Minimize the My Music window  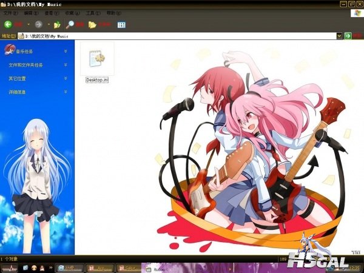point(344,4)
